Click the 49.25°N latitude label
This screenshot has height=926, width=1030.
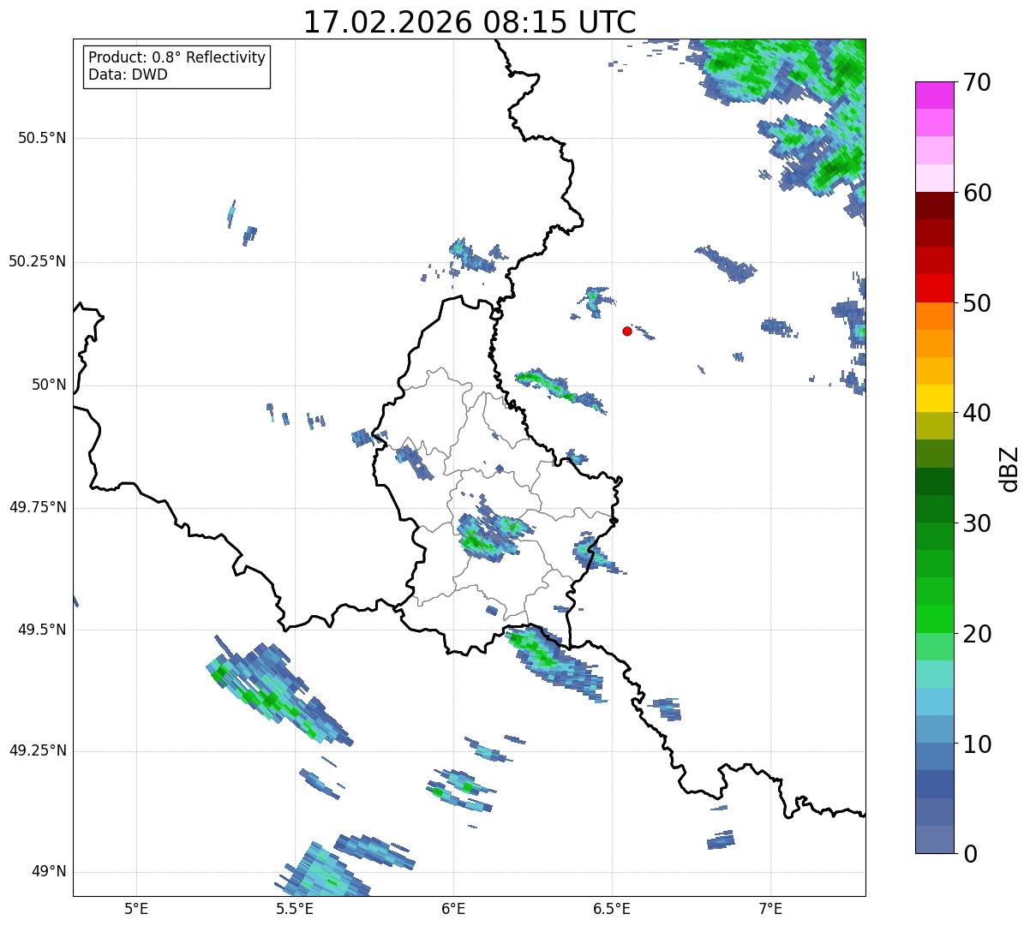click(x=38, y=750)
